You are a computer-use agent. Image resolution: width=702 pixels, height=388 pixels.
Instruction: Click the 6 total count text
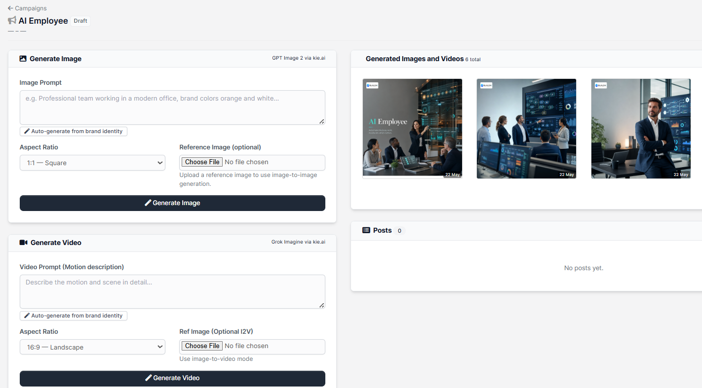pos(473,59)
